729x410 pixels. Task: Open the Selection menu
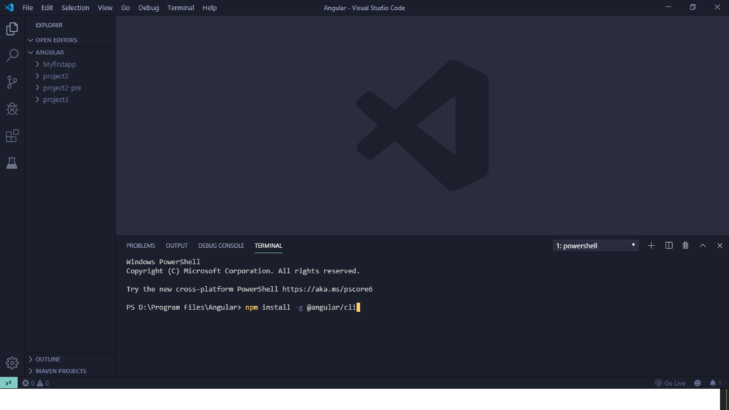(x=75, y=7)
